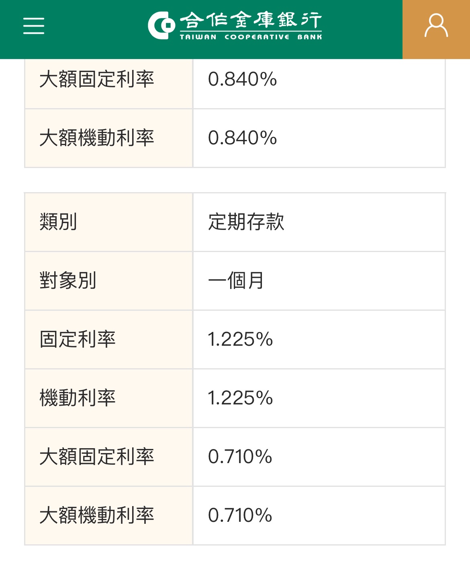Open the hamburger navigation menu
Screen dimensions: 470x562
(34, 26)
